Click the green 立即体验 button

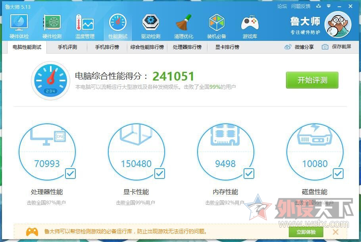(x=306, y=232)
